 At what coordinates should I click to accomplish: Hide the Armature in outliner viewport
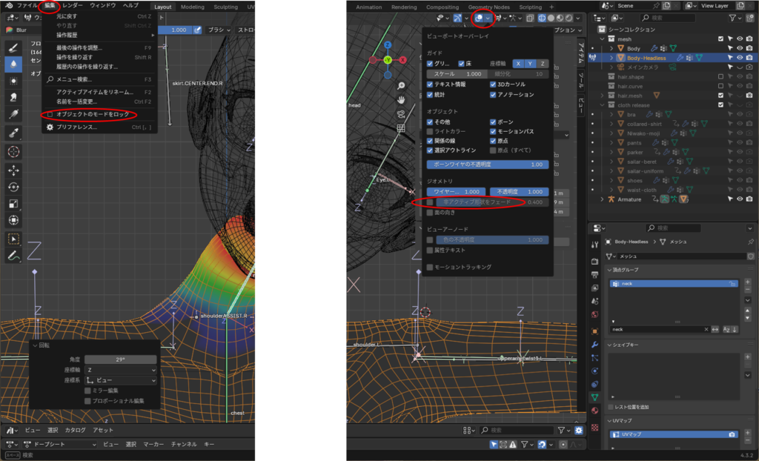click(739, 199)
